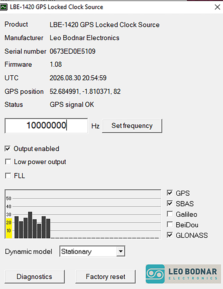Viewport: 223px width, 289px height.
Task: Click the GPS position coordinates value
Action: (x=85, y=91)
